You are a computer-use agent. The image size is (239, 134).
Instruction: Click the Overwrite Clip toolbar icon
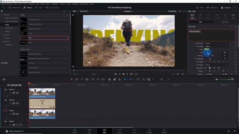98,79
